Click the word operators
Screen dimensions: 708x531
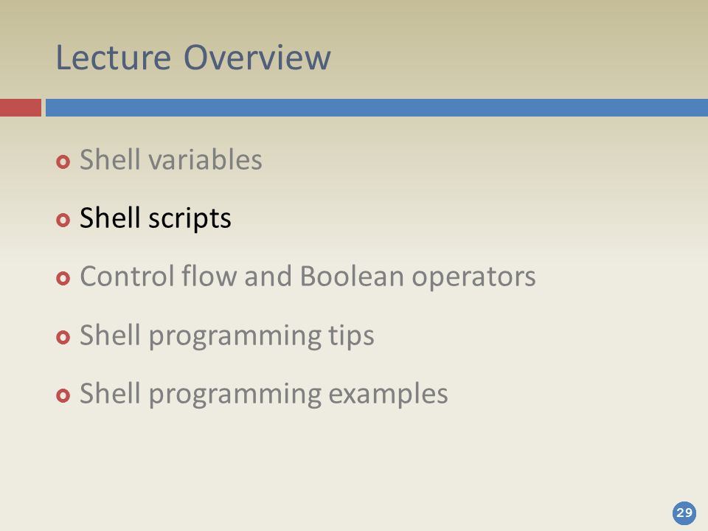pos(473,278)
